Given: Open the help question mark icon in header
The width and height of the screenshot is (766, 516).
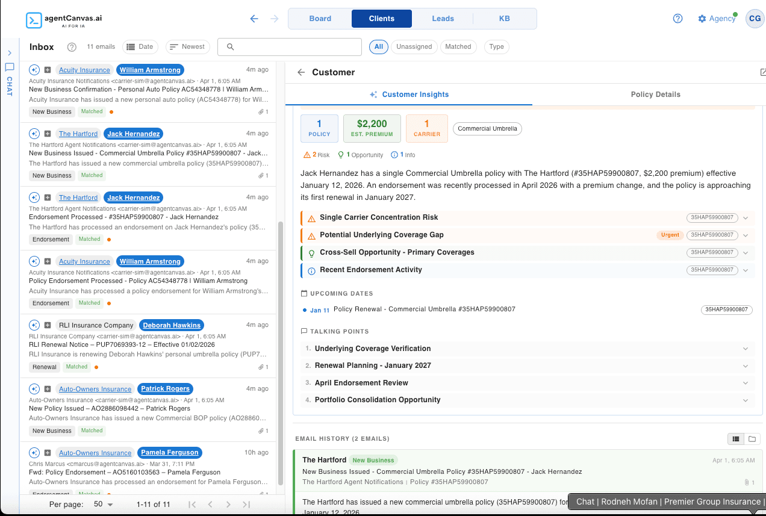Looking at the screenshot, I should (677, 19).
